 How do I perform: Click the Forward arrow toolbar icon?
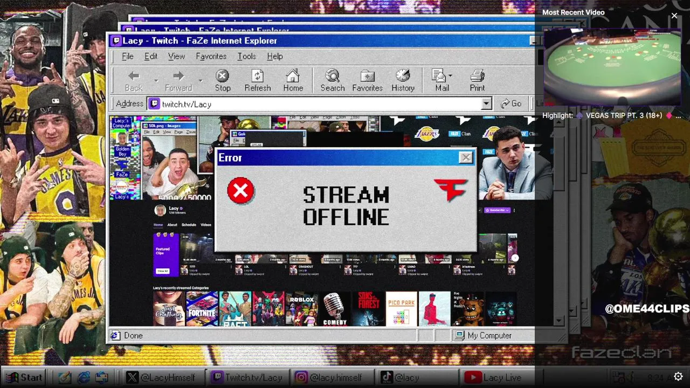click(178, 76)
